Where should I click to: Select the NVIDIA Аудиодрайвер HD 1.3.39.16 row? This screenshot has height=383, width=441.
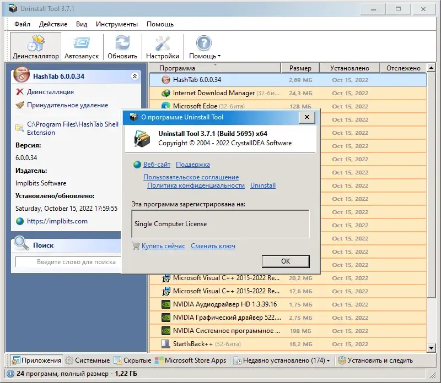288,304
